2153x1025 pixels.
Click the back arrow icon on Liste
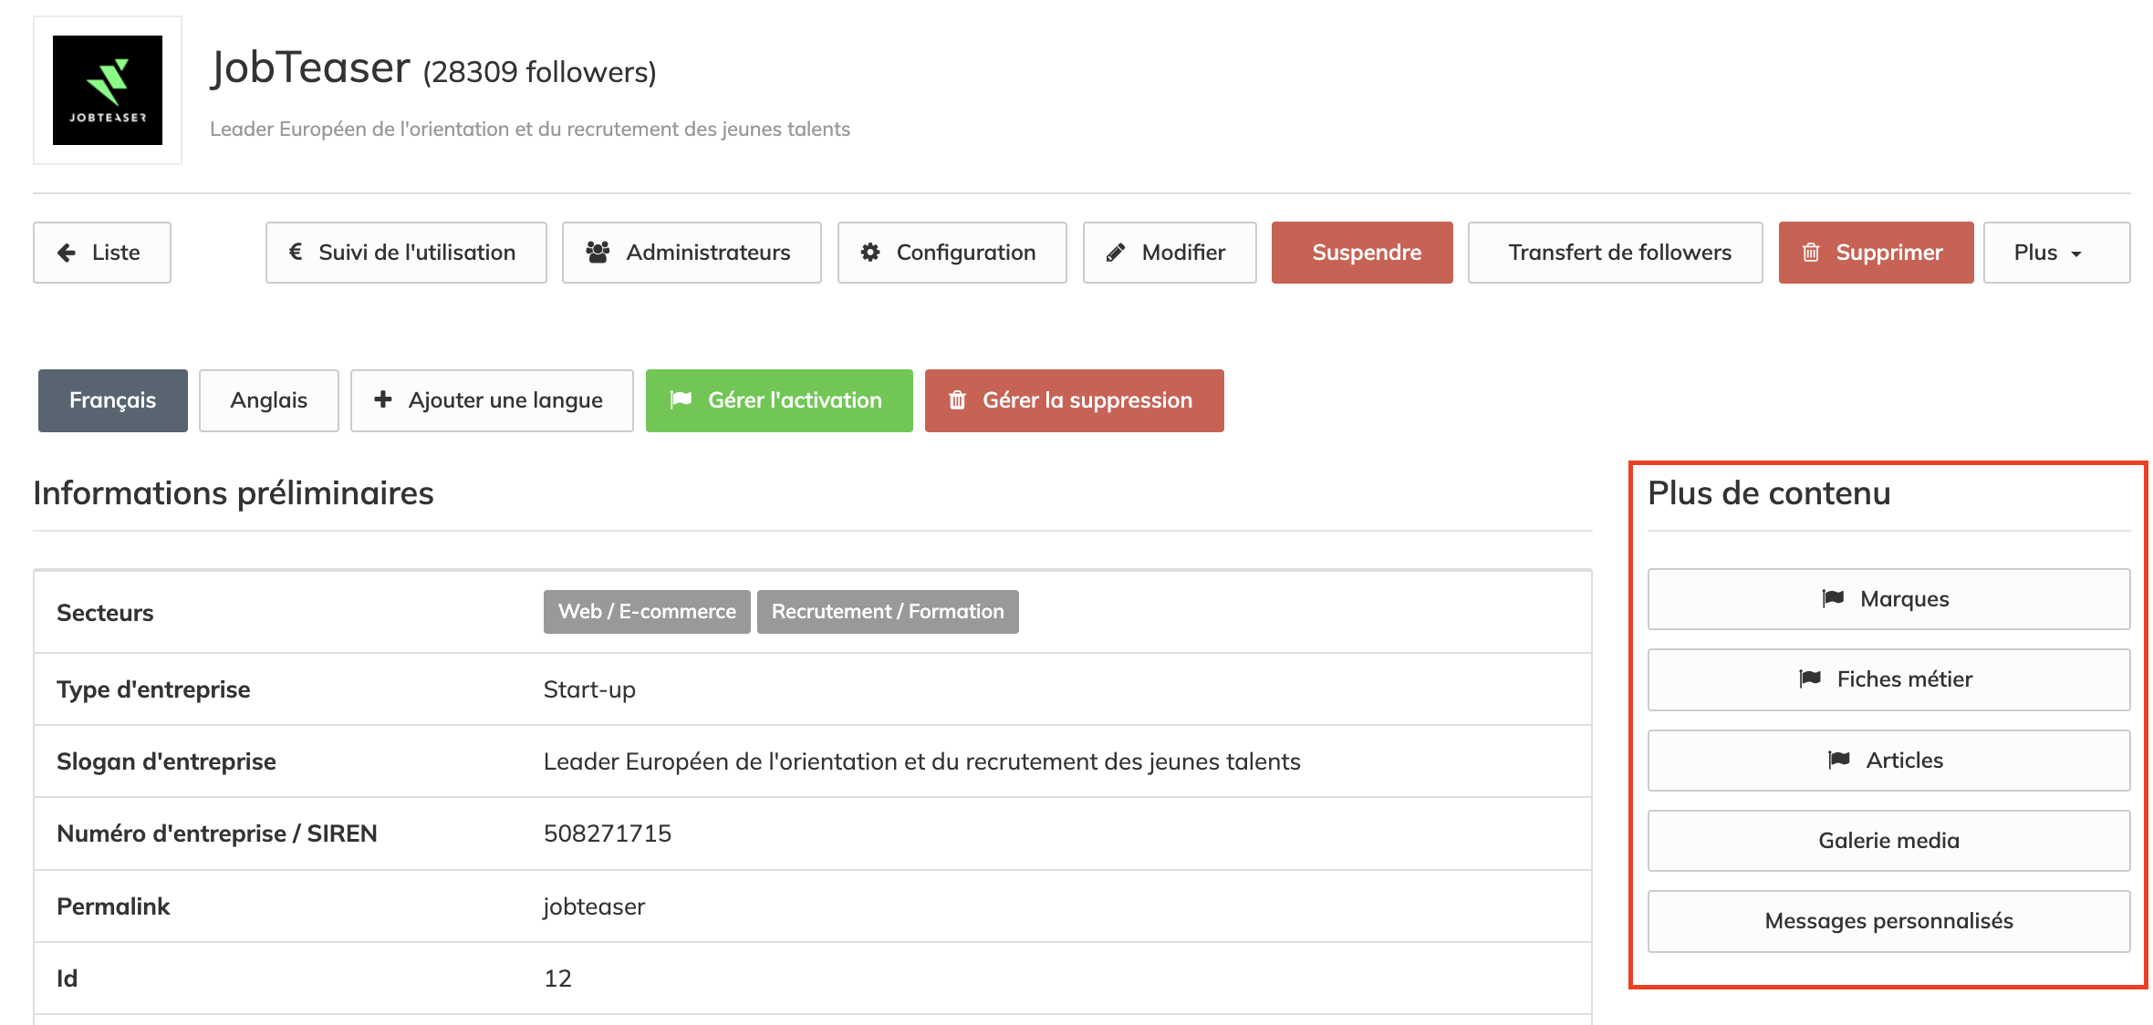[x=67, y=253]
